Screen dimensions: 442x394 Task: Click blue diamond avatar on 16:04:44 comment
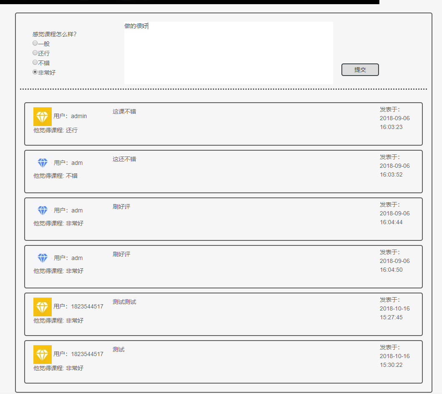click(43, 210)
